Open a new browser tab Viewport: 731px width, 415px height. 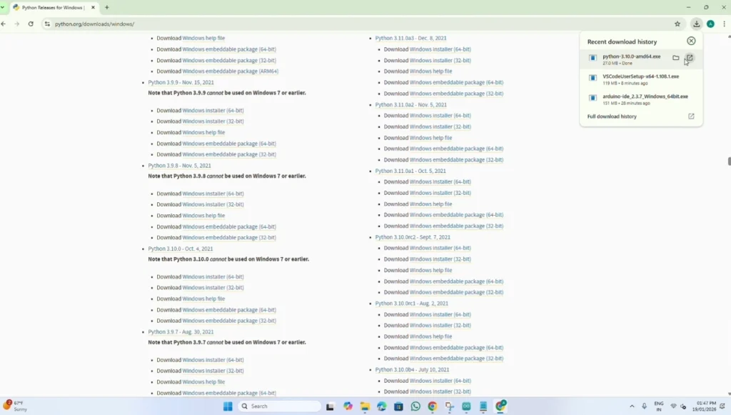(107, 7)
